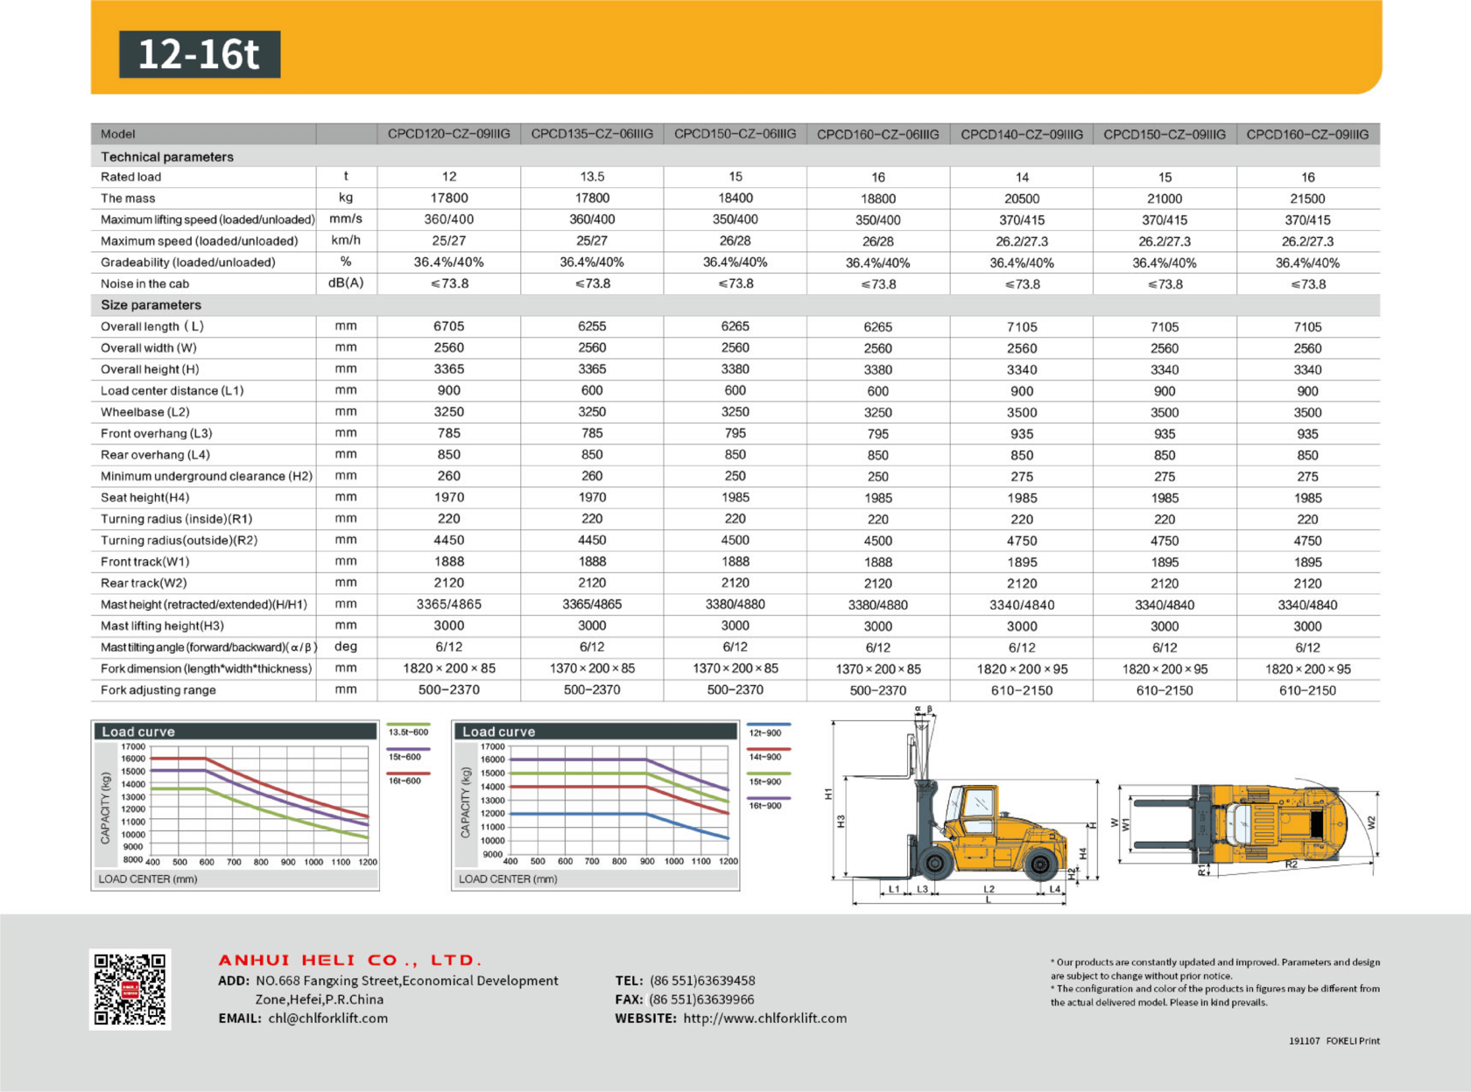1471x1092 pixels.
Task: Click the forklift top-view turning radius drawing
Action: coord(1246,826)
